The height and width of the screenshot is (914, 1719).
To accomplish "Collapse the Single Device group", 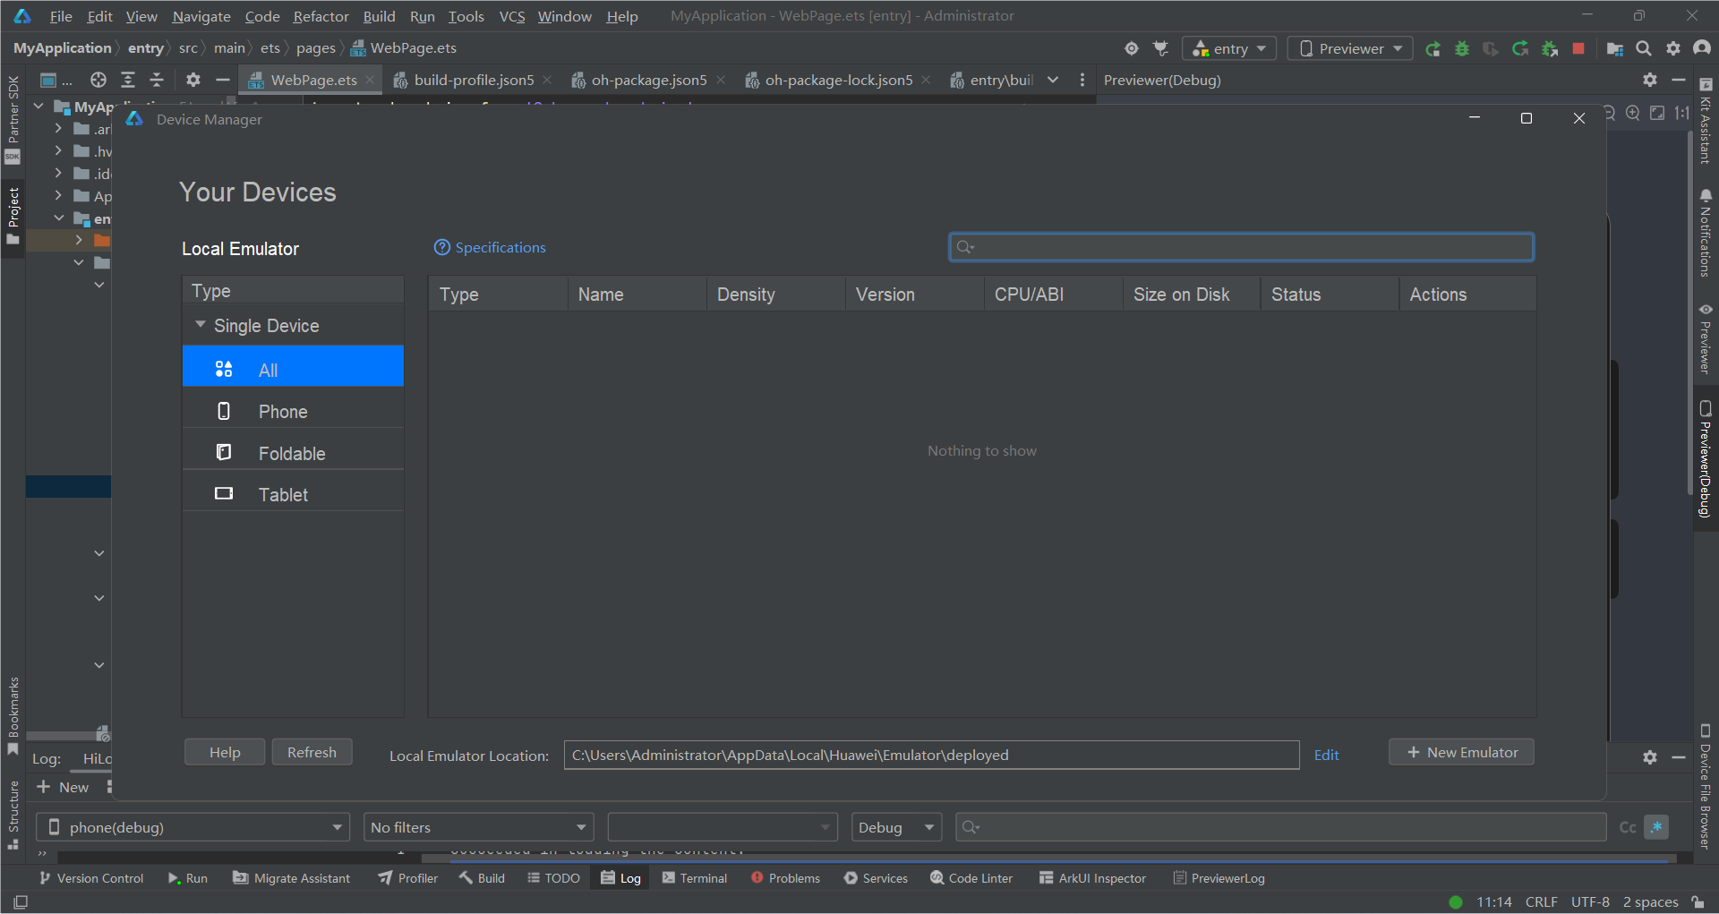I will (201, 325).
